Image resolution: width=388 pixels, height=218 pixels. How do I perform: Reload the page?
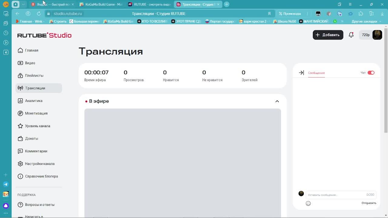38,14
